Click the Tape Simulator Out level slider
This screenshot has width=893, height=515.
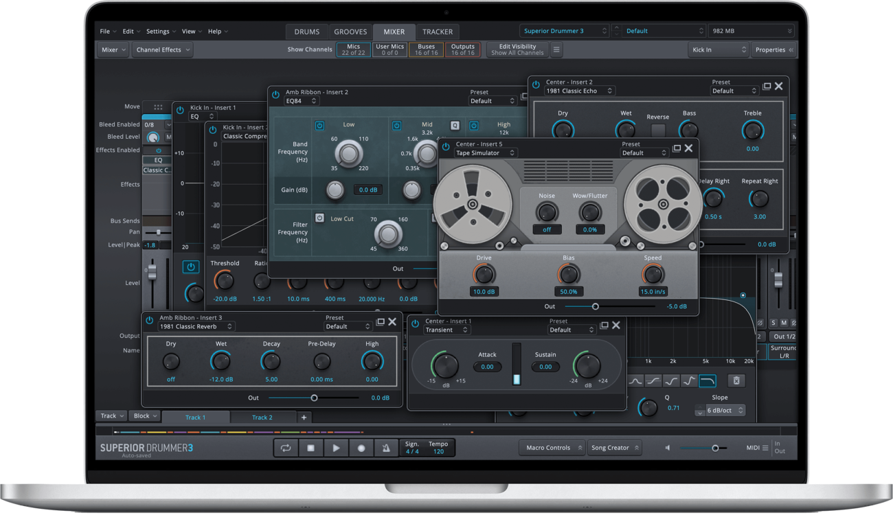[x=595, y=306]
